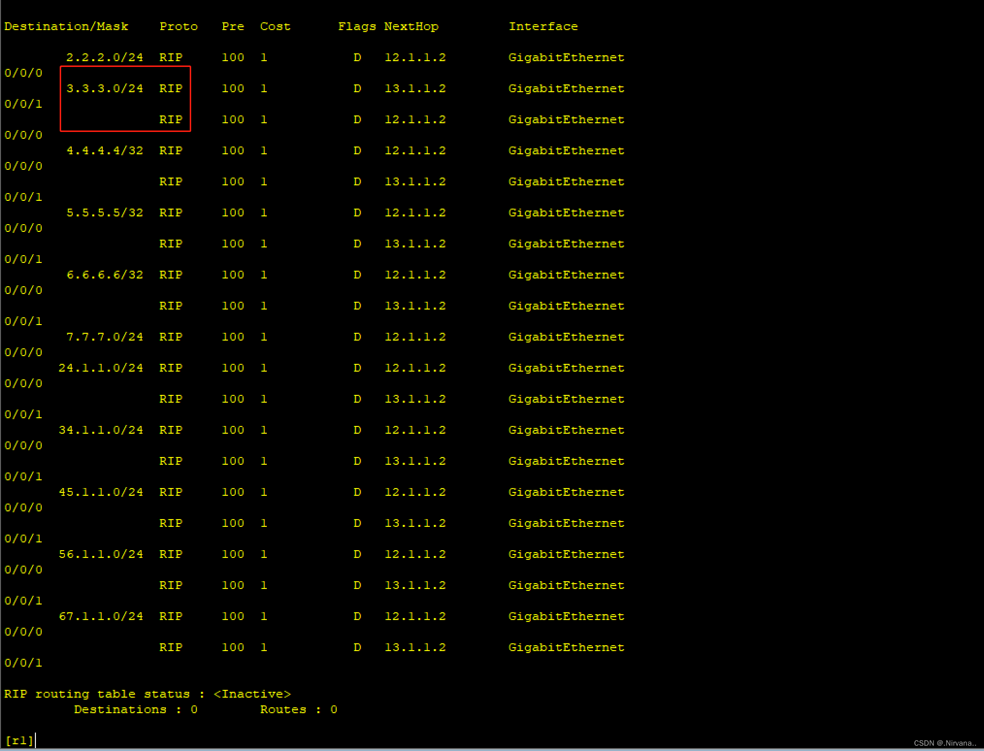Select destination 6.6.6.6/32
The image size is (984, 751).
click(105, 275)
